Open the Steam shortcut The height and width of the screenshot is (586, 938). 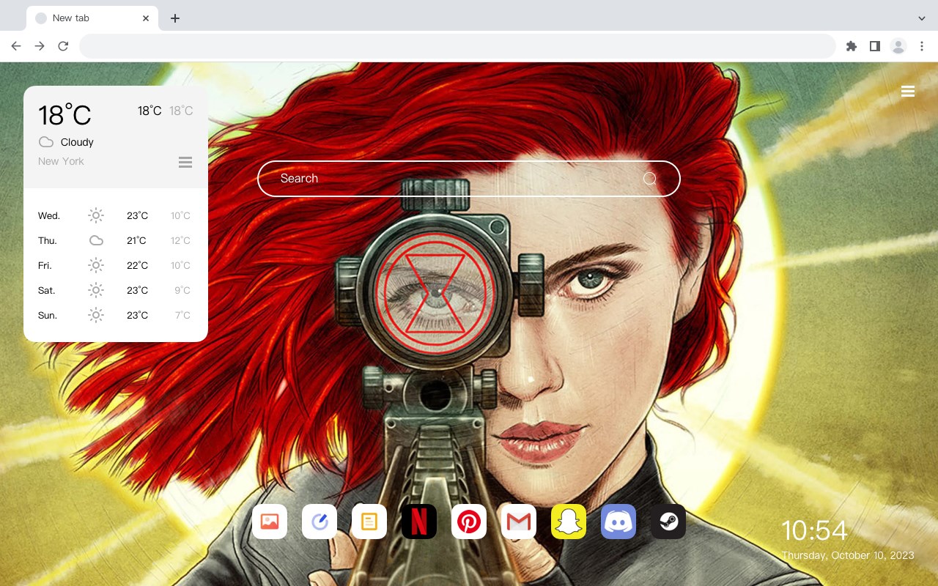(x=668, y=522)
